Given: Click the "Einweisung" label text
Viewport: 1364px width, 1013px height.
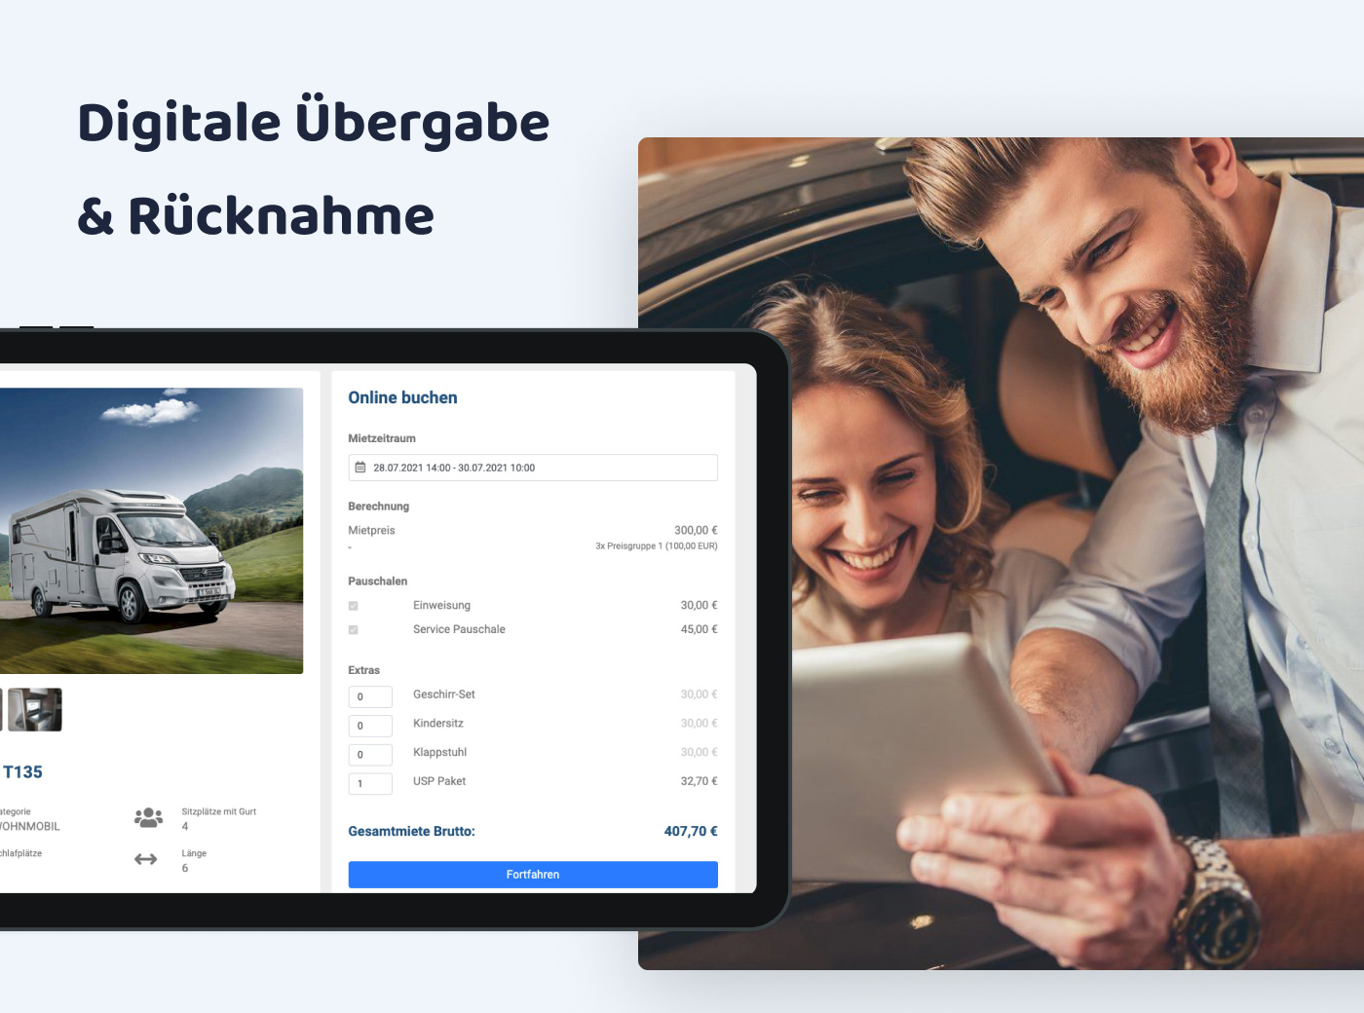Looking at the screenshot, I should click(x=441, y=606).
